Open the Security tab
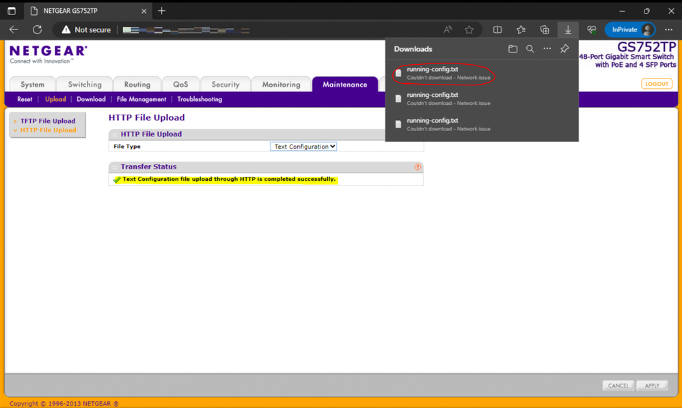This screenshot has width=682, height=408. click(226, 84)
